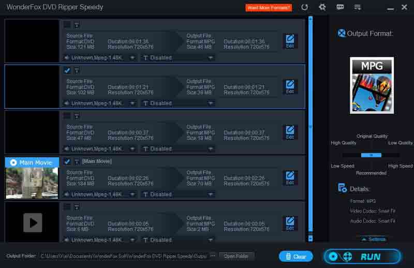The image size is (414, 268).
Task: Edit the 47 MB title
Action: [x=290, y=132]
